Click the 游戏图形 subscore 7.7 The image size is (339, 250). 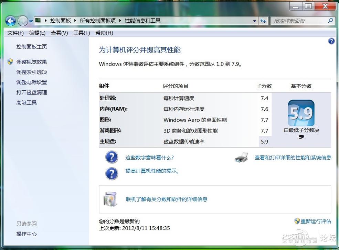(264, 131)
